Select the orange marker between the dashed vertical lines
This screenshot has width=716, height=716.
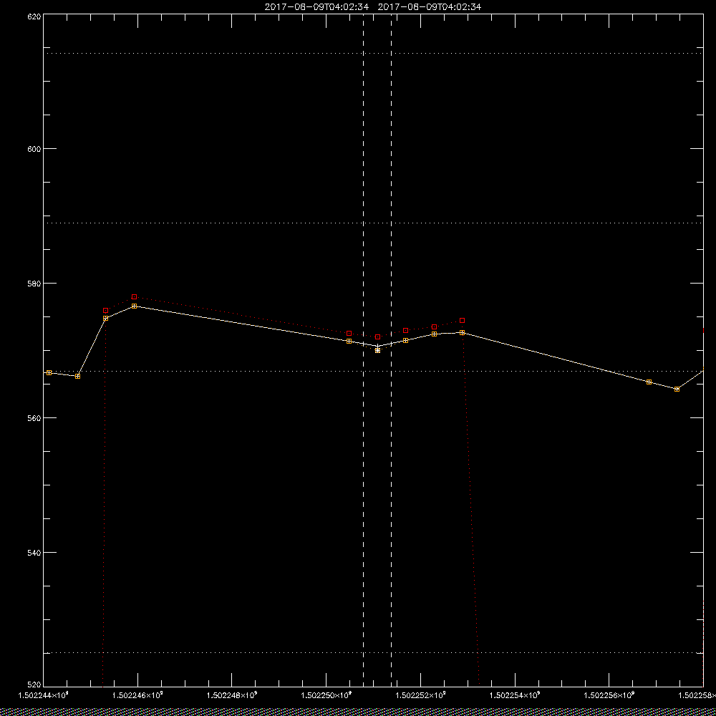(x=377, y=350)
